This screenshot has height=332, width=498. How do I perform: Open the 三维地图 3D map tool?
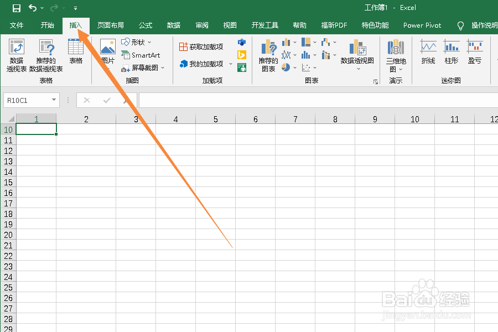396,55
